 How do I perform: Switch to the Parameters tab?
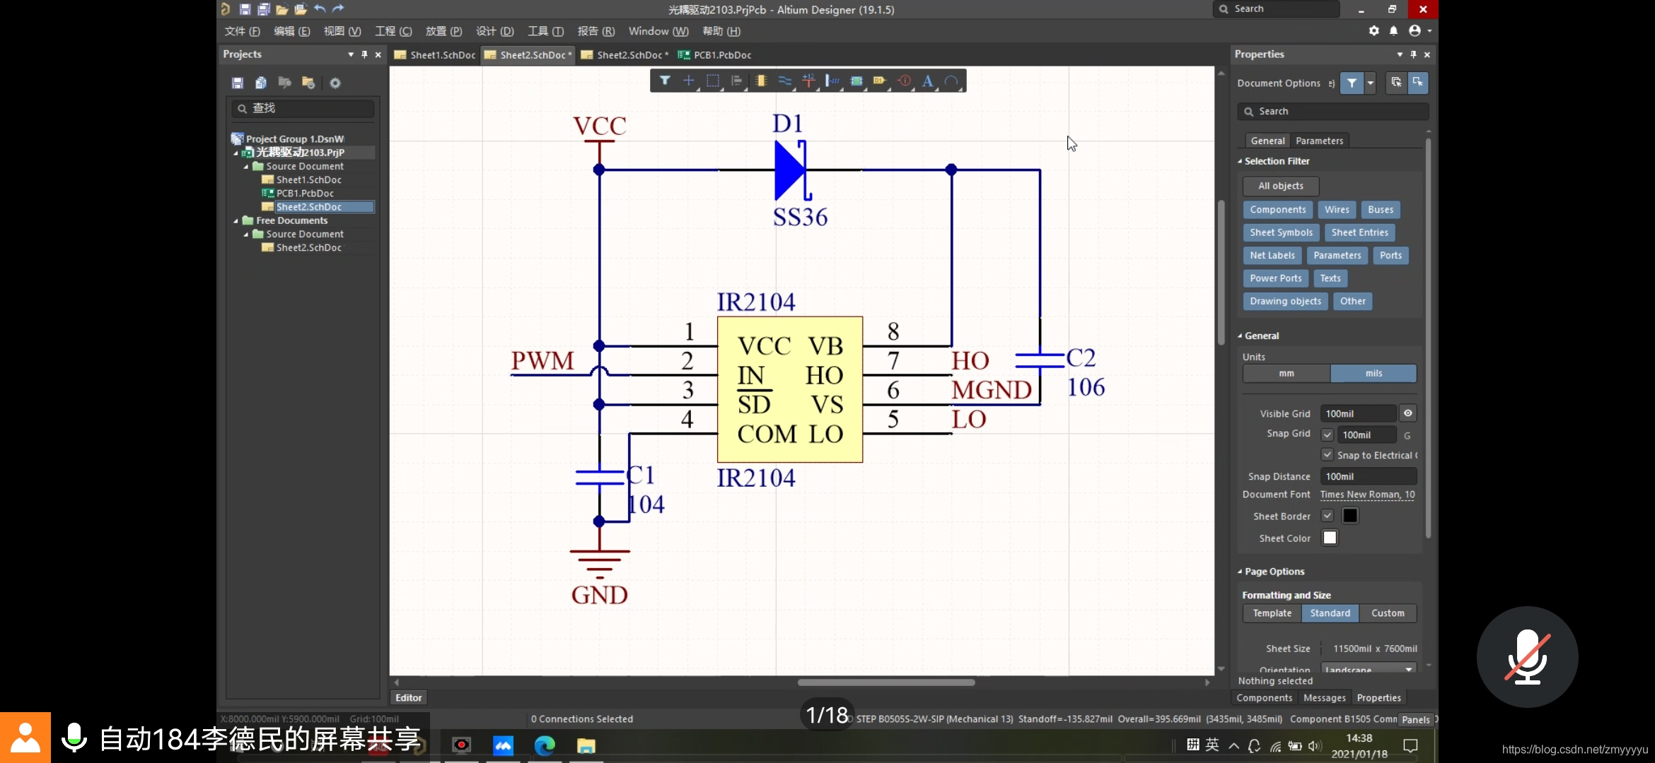coord(1318,140)
